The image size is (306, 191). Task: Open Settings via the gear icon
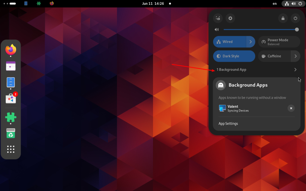(x=230, y=18)
